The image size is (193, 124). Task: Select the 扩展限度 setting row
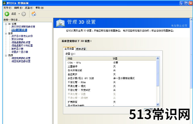(111, 102)
